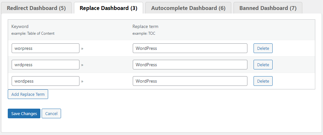This screenshot has height=135, width=323.
Task: Click the Add Replace Term button
Action: click(28, 94)
